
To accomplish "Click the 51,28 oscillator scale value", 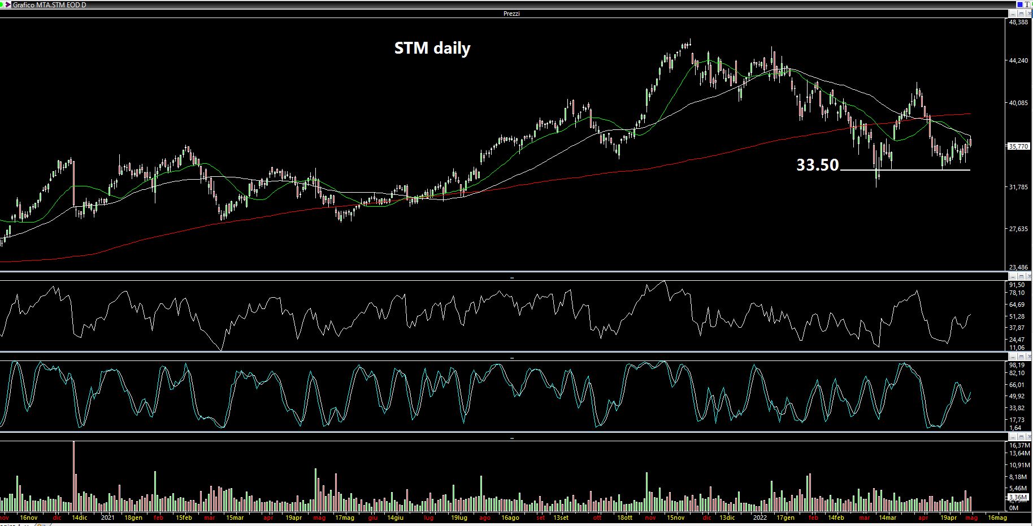I will click(x=1017, y=316).
